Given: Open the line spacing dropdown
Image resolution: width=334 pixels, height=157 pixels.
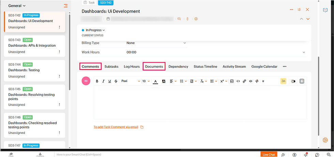Looking at the screenshot, I should pos(214,81).
